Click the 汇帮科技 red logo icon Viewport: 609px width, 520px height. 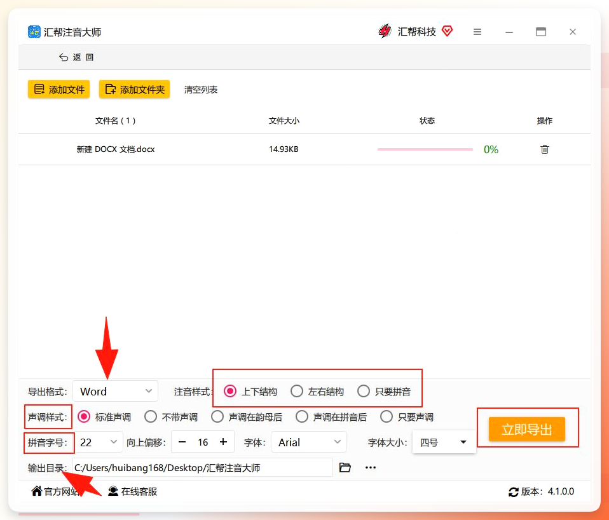(x=385, y=31)
